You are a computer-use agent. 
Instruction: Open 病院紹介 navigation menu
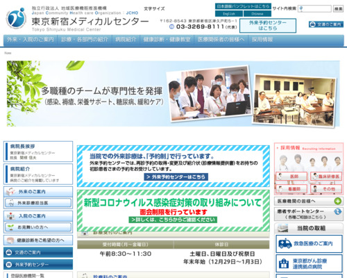click(x=126, y=40)
